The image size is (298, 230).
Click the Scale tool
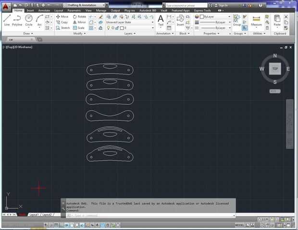79,28
